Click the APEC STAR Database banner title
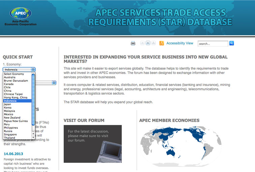 (x=160, y=17)
